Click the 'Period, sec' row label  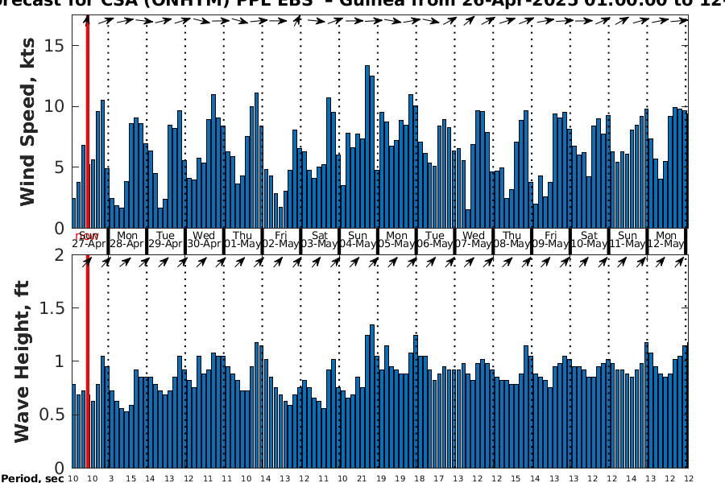coord(32,478)
